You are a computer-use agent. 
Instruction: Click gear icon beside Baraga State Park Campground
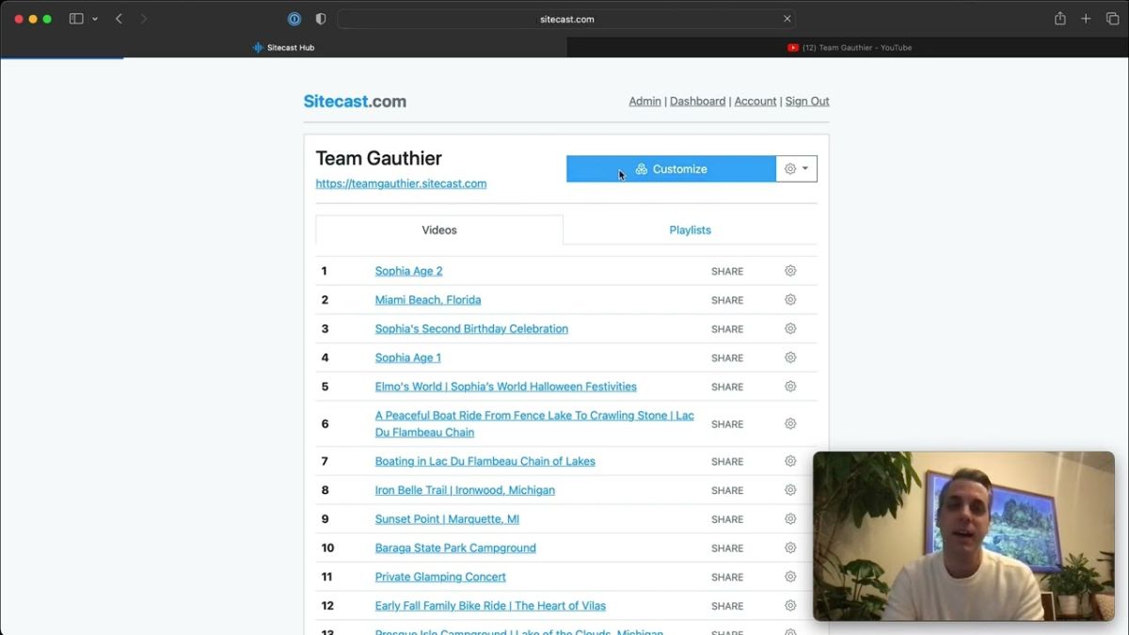tap(790, 548)
